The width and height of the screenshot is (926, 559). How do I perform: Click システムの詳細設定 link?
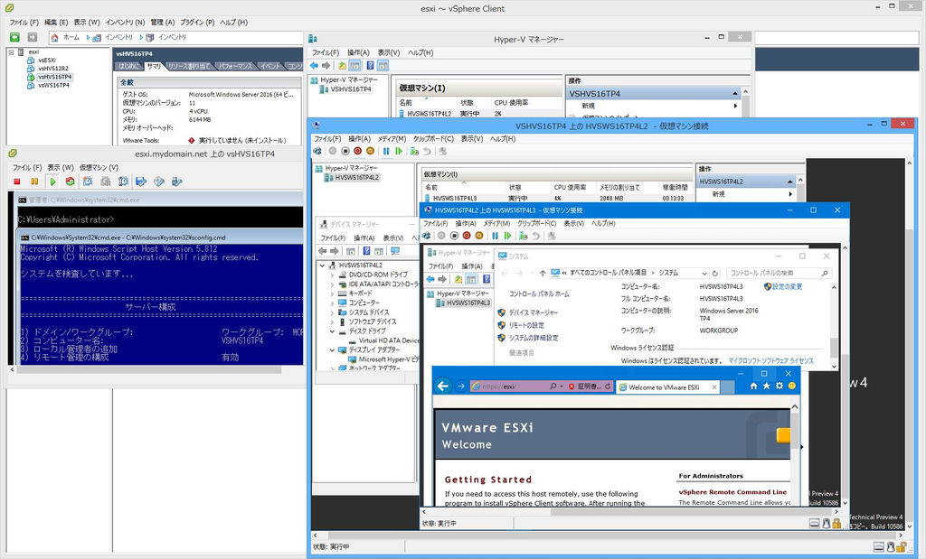coord(534,338)
